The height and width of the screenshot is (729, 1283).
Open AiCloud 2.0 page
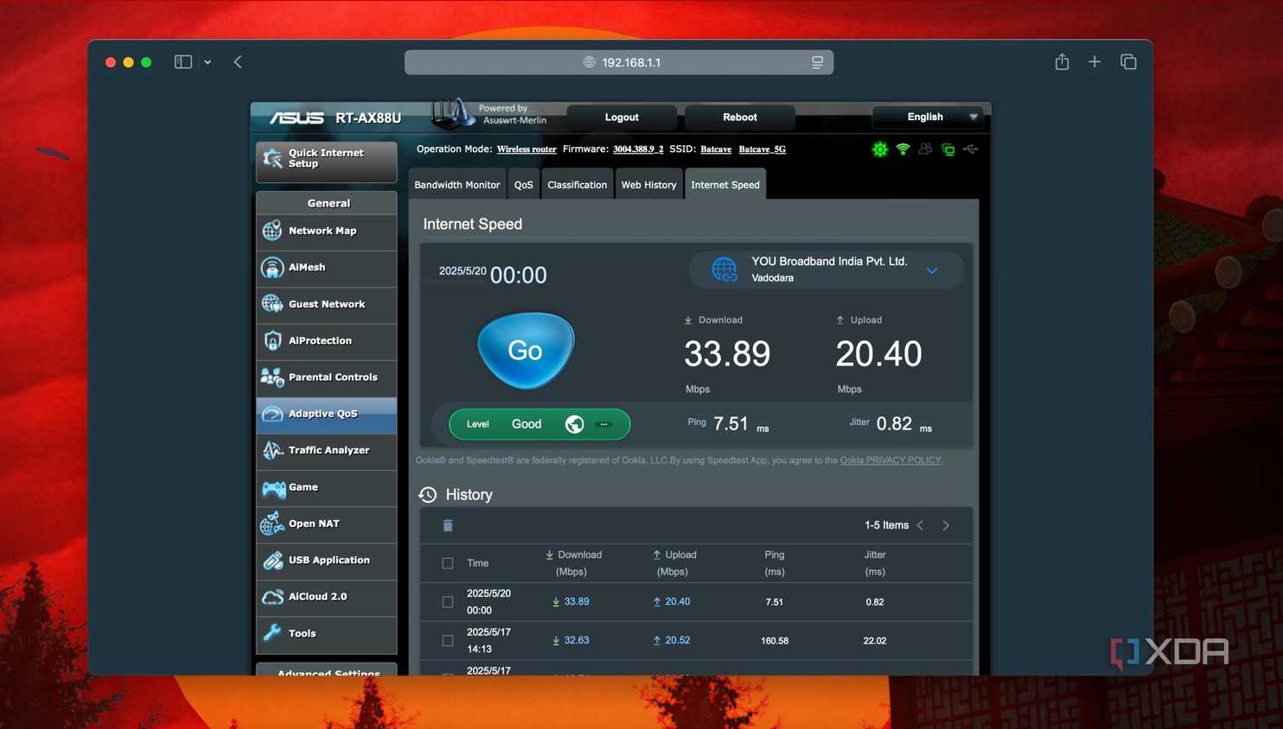327,597
